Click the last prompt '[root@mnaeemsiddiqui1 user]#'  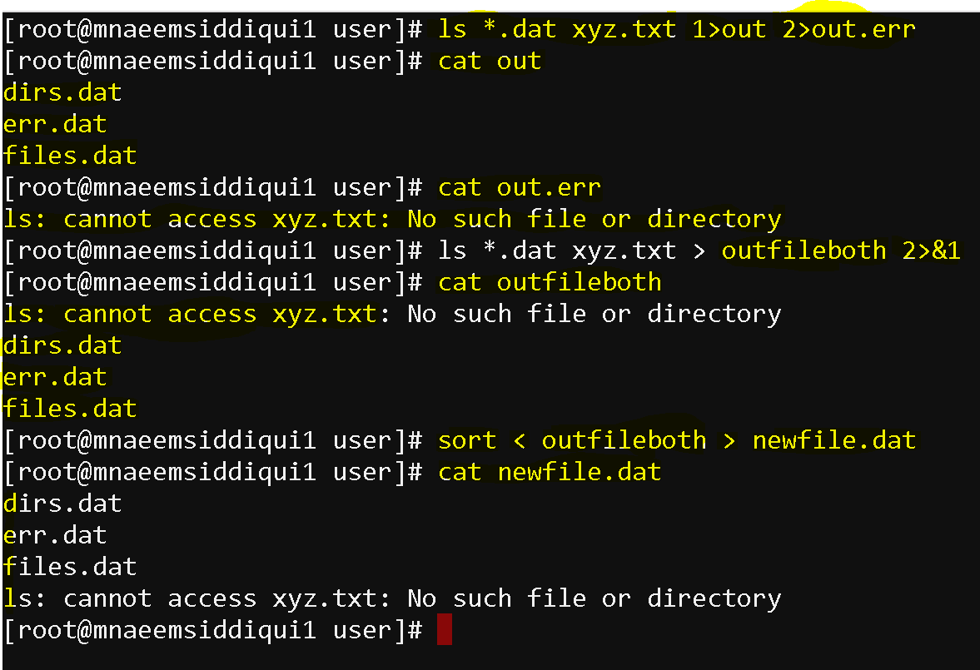tap(213, 630)
